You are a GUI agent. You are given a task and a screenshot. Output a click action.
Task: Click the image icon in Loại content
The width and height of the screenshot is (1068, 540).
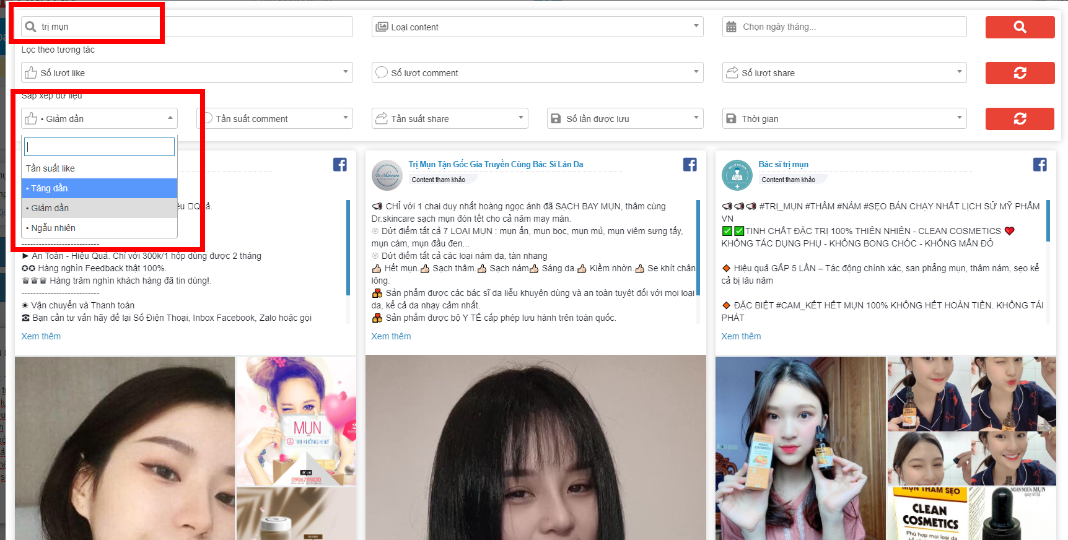pos(382,27)
